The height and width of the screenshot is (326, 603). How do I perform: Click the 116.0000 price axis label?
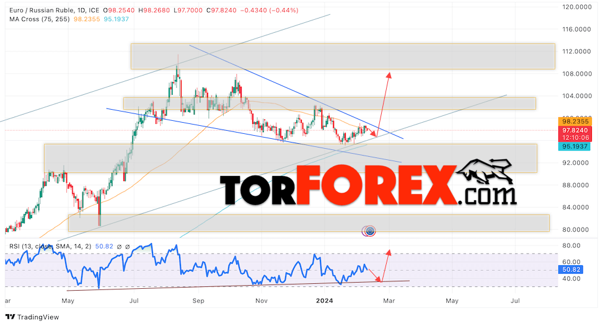pyautogui.click(x=576, y=29)
